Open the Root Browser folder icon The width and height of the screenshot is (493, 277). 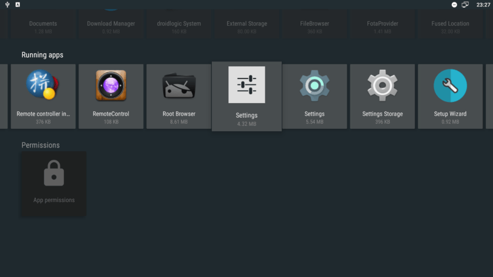[179, 86]
